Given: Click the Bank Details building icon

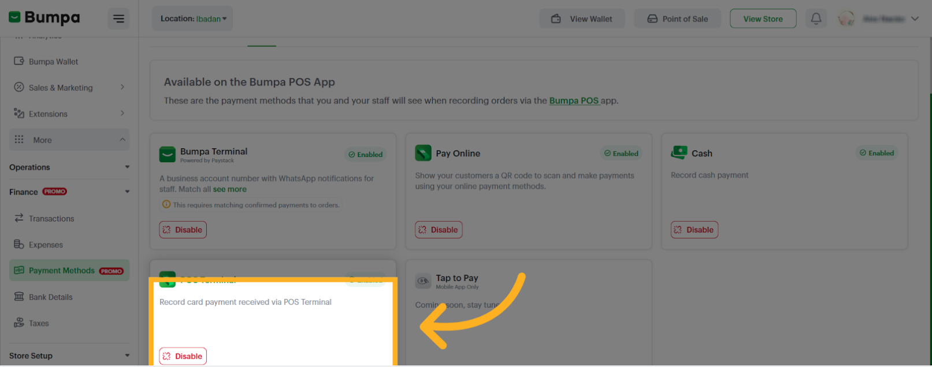Looking at the screenshot, I should [19, 296].
